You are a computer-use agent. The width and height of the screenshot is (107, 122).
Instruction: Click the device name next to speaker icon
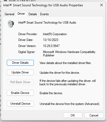pos(47,23)
